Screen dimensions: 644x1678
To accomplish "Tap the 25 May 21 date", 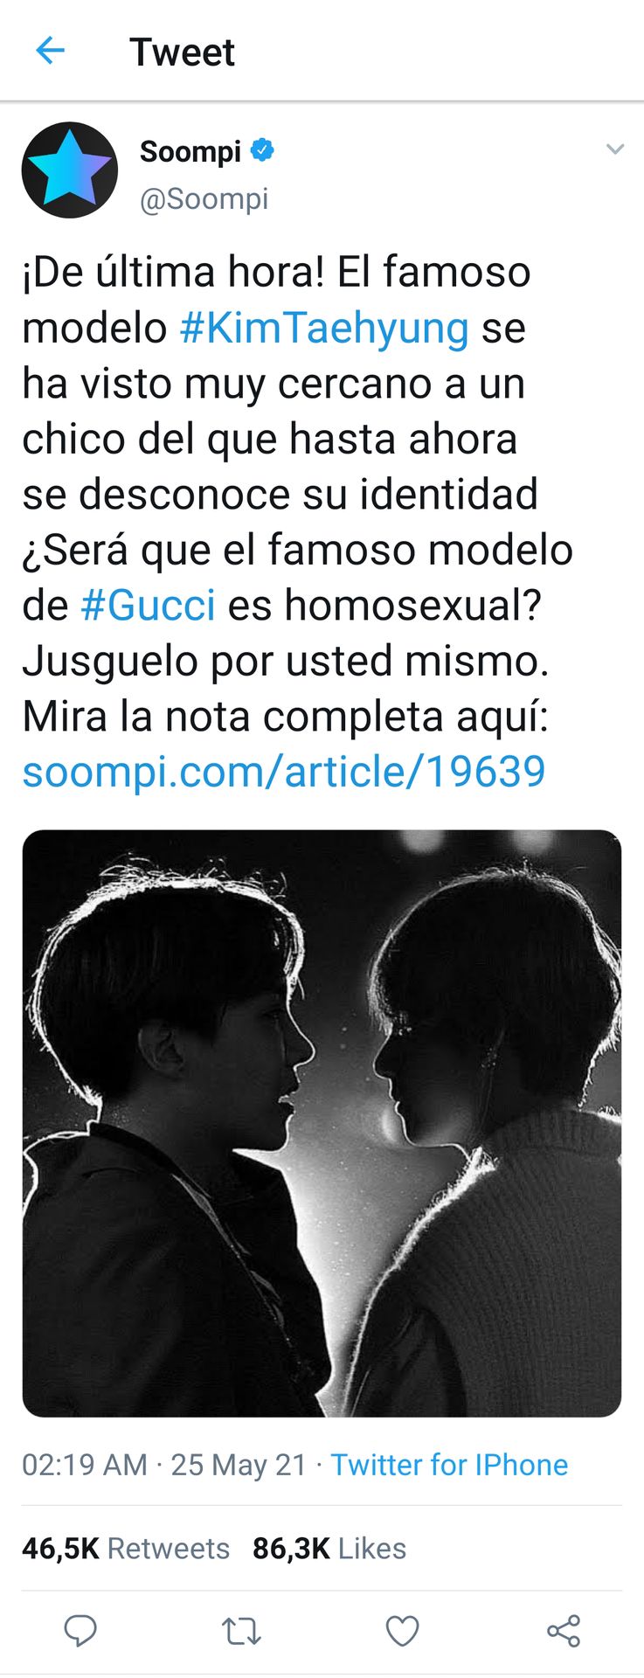I will pos(239,1465).
